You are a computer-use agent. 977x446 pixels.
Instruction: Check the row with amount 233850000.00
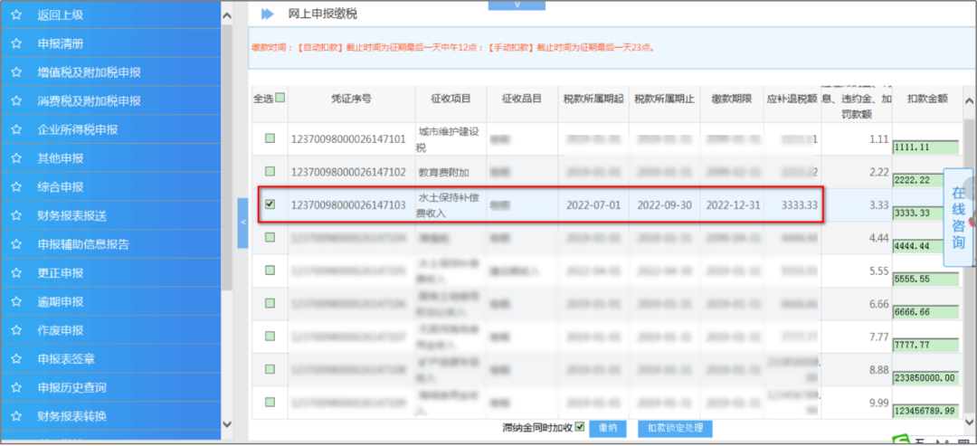click(x=270, y=369)
